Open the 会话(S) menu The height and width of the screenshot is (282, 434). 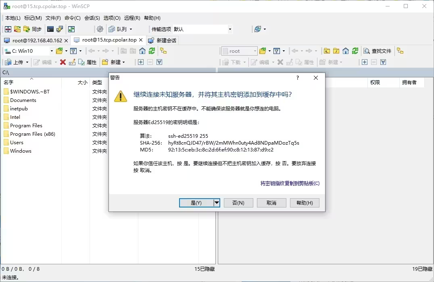tap(92, 18)
